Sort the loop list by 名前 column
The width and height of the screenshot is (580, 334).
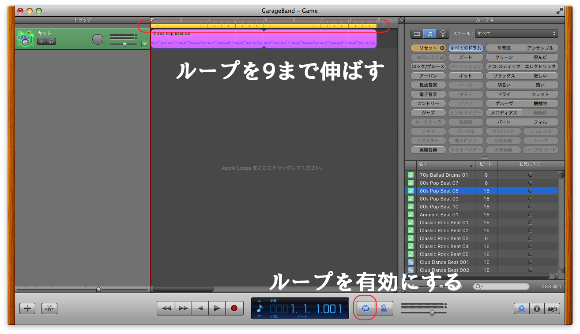pyautogui.click(x=445, y=164)
